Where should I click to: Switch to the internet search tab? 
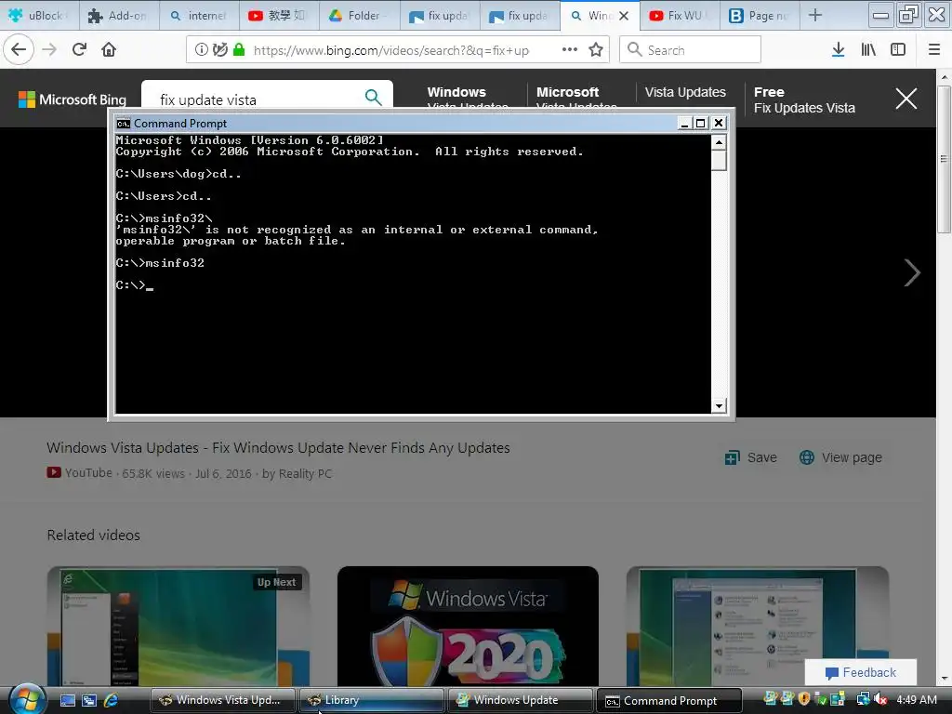[199, 16]
